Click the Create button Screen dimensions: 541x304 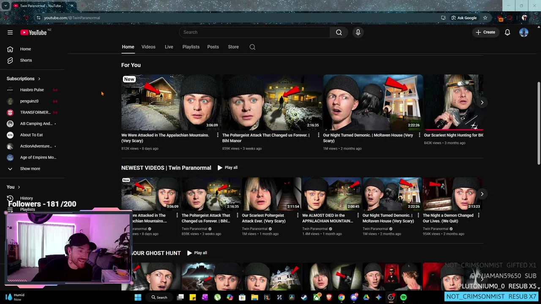point(485,32)
